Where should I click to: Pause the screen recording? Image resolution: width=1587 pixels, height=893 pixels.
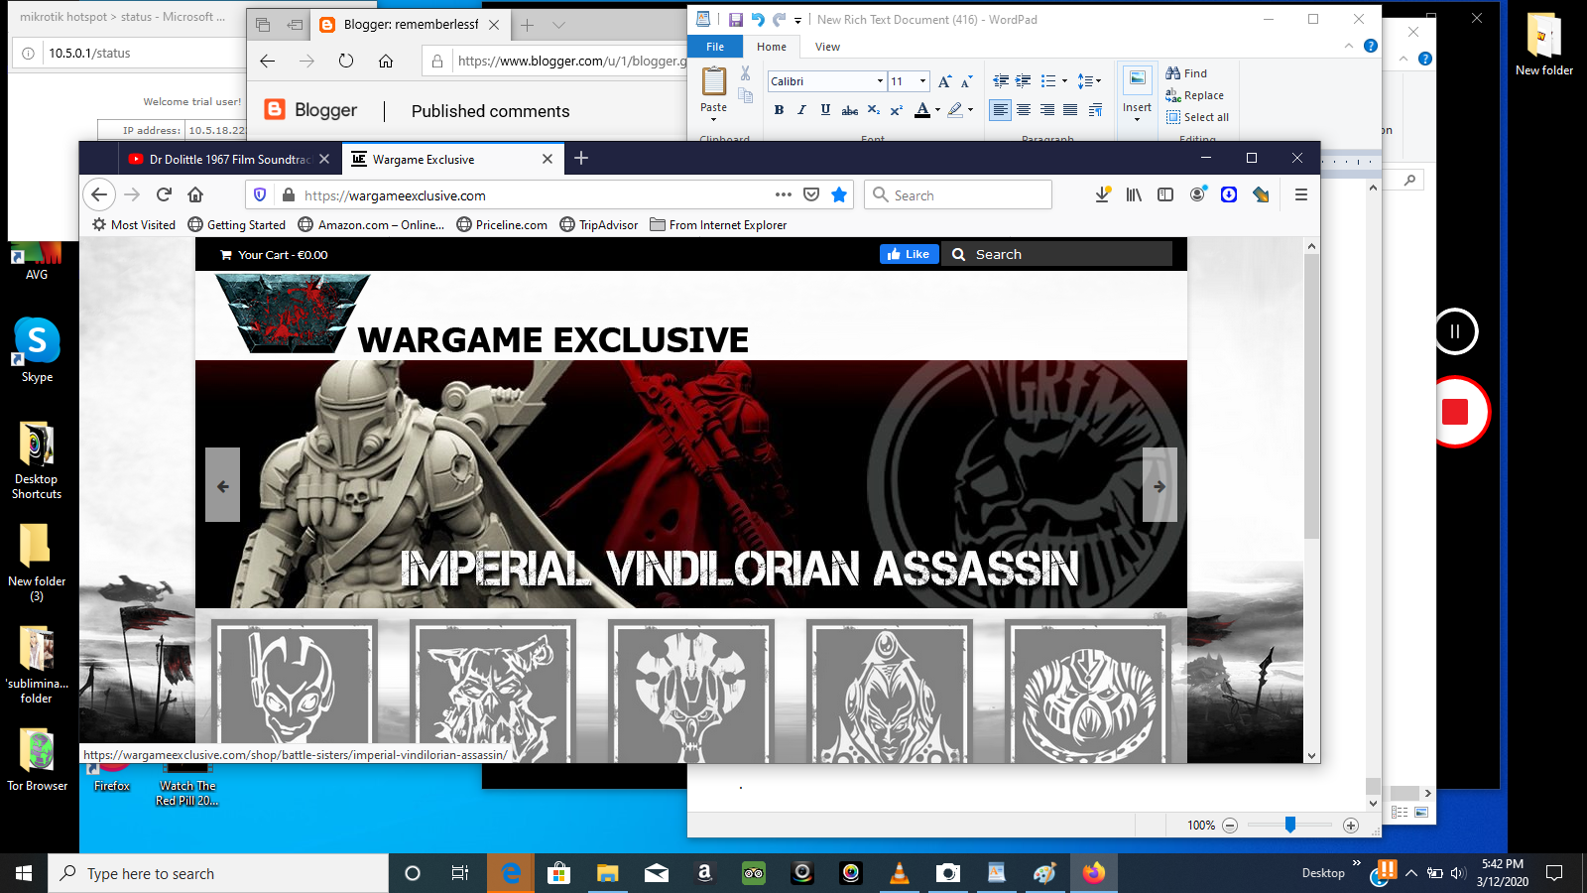pos(1455,331)
